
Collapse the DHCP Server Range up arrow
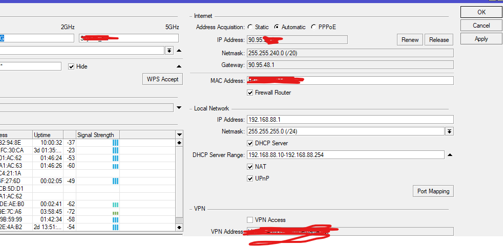[x=450, y=155]
